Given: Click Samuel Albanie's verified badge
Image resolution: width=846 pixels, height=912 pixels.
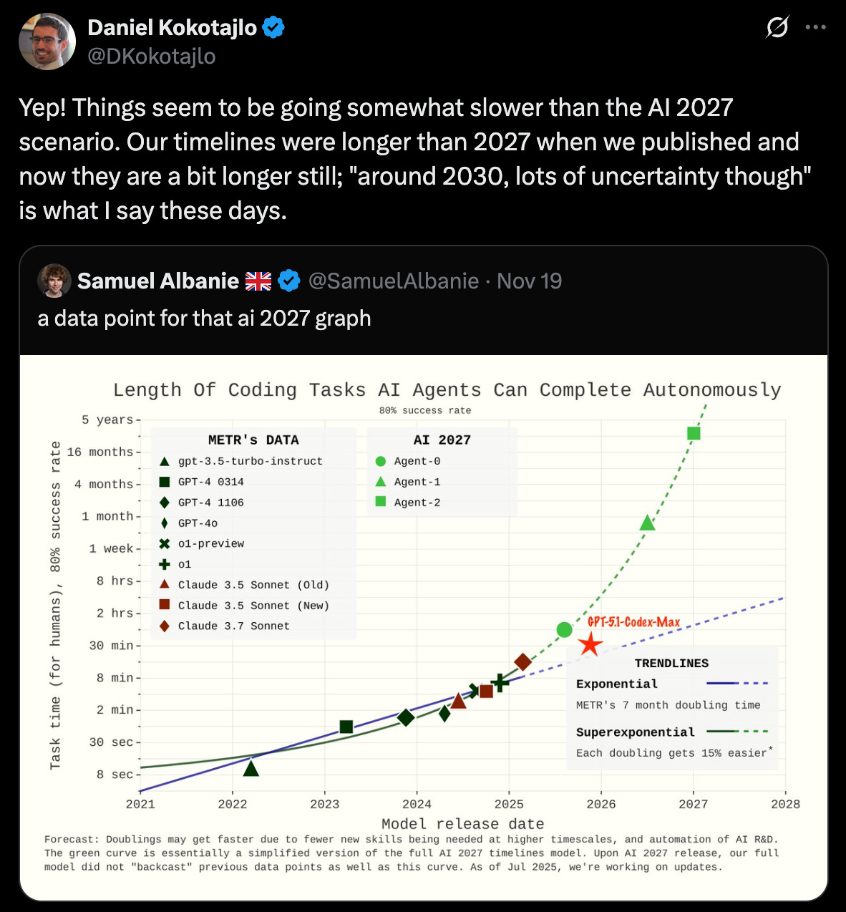Looking at the screenshot, I should (288, 281).
